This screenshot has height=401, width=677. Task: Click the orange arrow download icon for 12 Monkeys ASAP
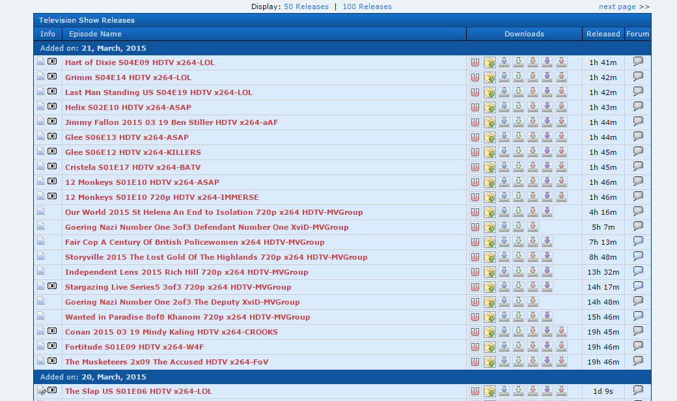pos(532,182)
